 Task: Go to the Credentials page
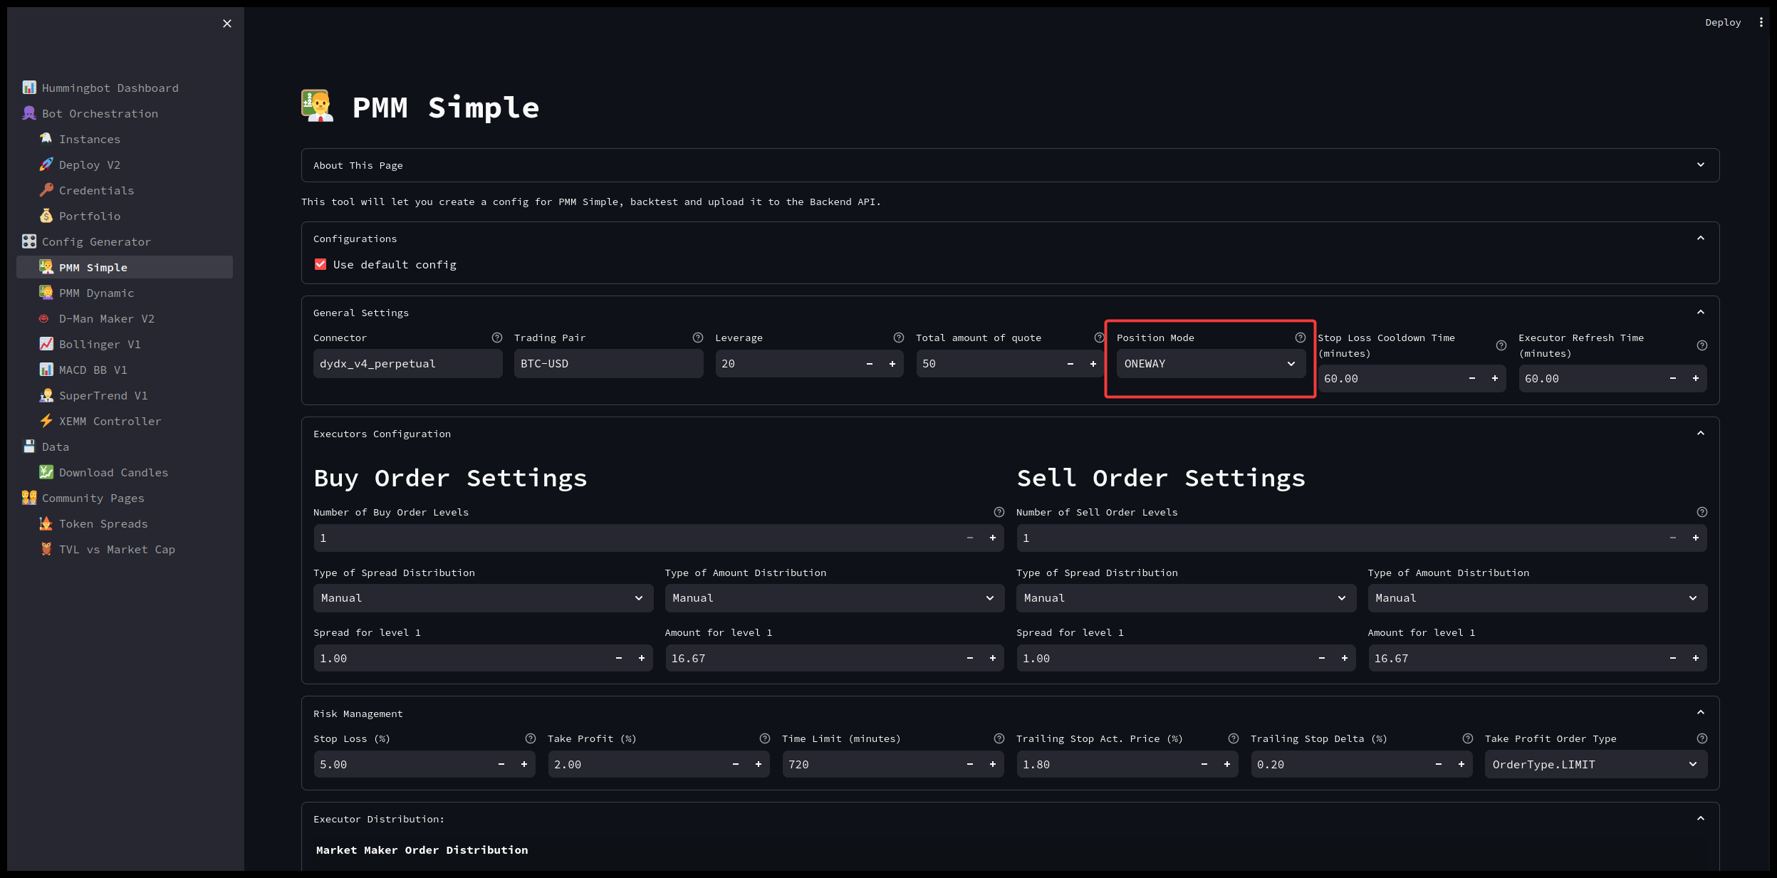96,190
